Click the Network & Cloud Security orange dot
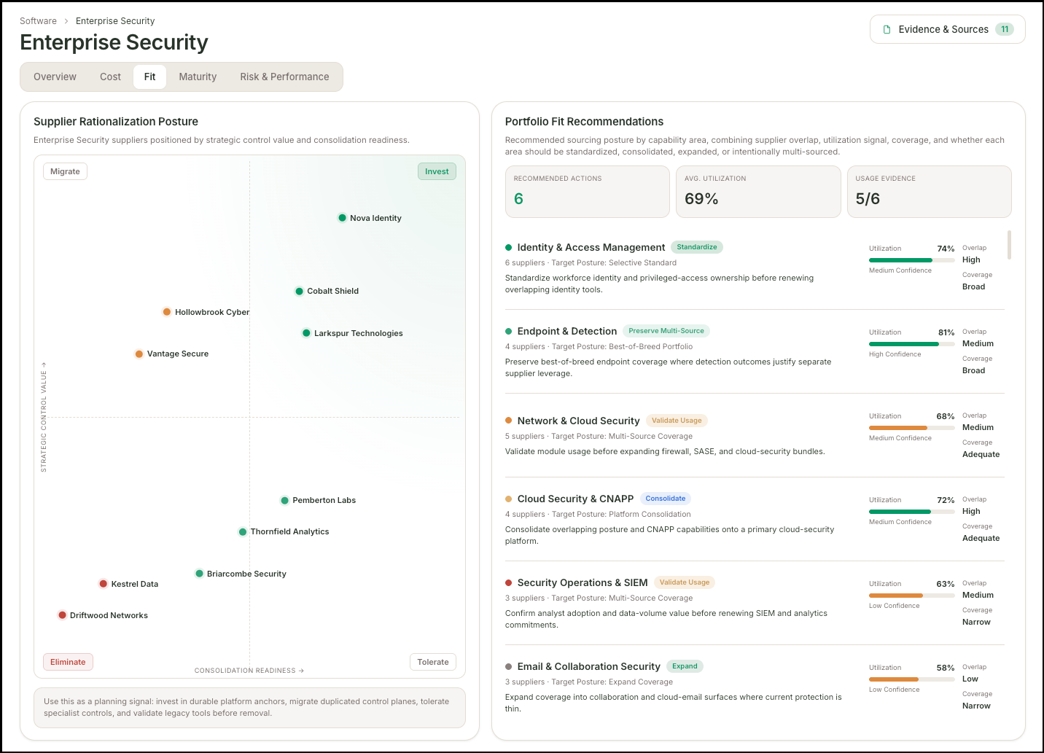This screenshot has width=1044, height=753. tap(508, 421)
